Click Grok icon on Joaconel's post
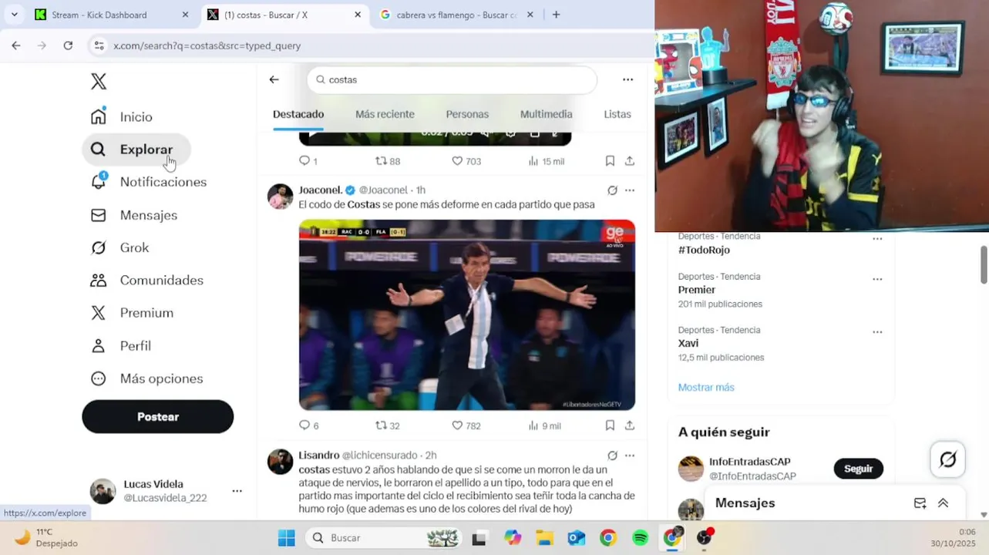The height and width of the screenshot is (555, 989). 612,190
